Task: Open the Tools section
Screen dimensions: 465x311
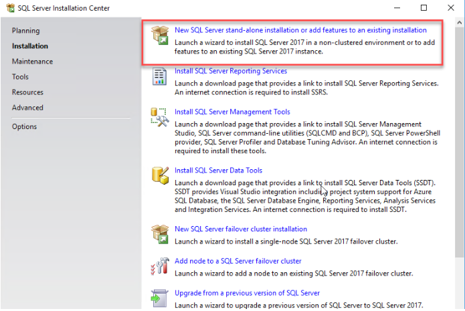Action: [x=20, y=77]
